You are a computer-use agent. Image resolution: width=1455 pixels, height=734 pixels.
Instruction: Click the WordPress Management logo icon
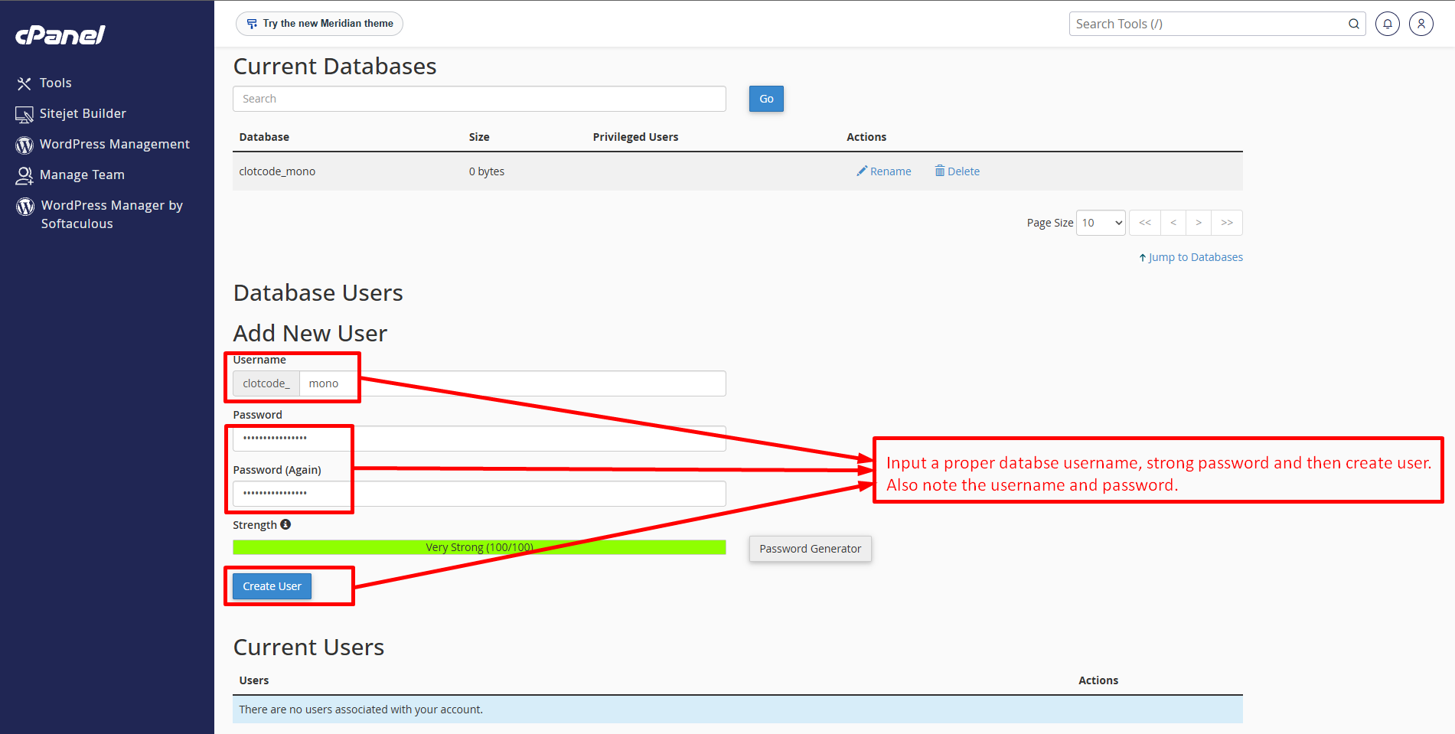[24, 145]
